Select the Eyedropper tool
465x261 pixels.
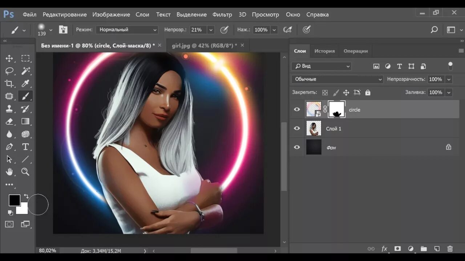pos(25,84)
